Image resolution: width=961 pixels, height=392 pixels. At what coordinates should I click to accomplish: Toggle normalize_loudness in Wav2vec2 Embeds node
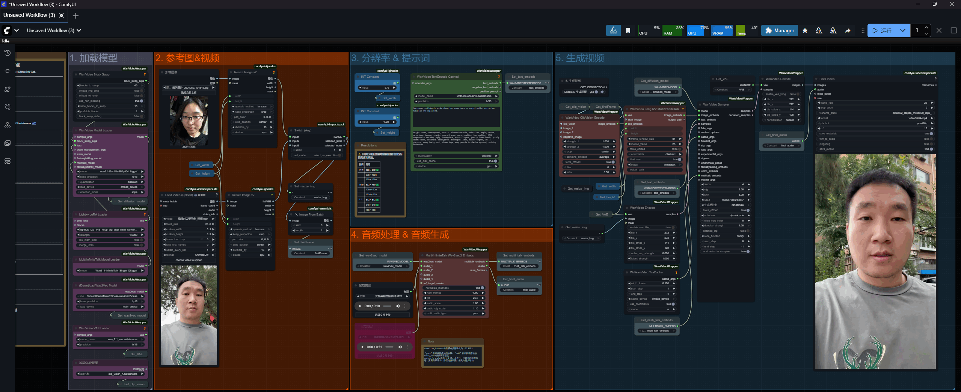click(x=482, y=288)
